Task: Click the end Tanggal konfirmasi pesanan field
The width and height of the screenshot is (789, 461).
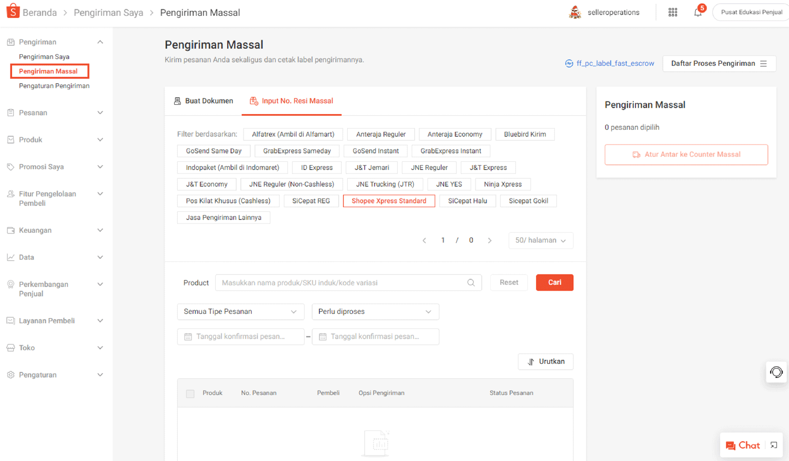Action: [375, 336]
